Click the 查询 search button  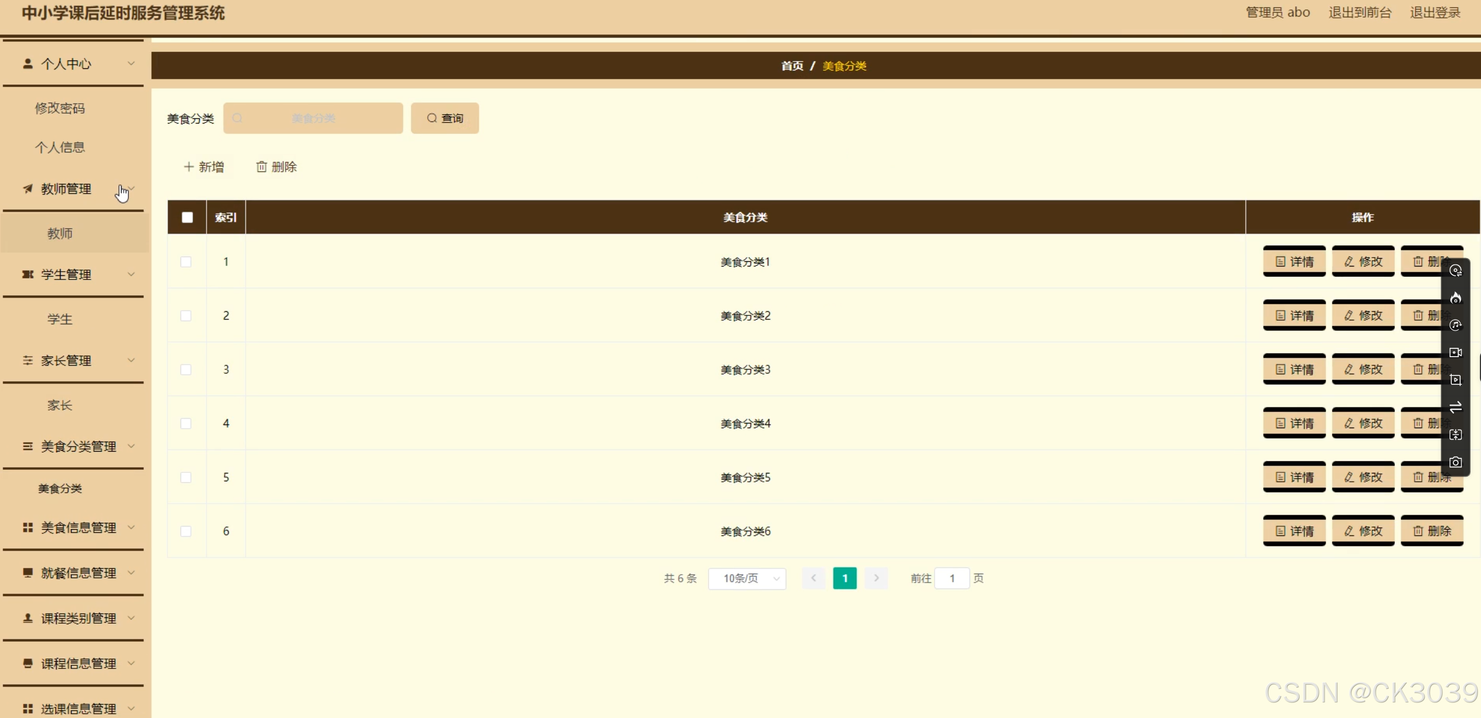[445, 118]
